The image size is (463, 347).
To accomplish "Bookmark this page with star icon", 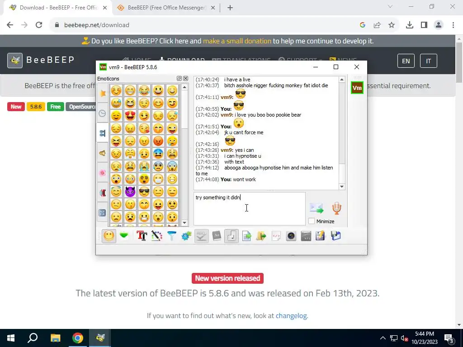I will click(392, 25).
